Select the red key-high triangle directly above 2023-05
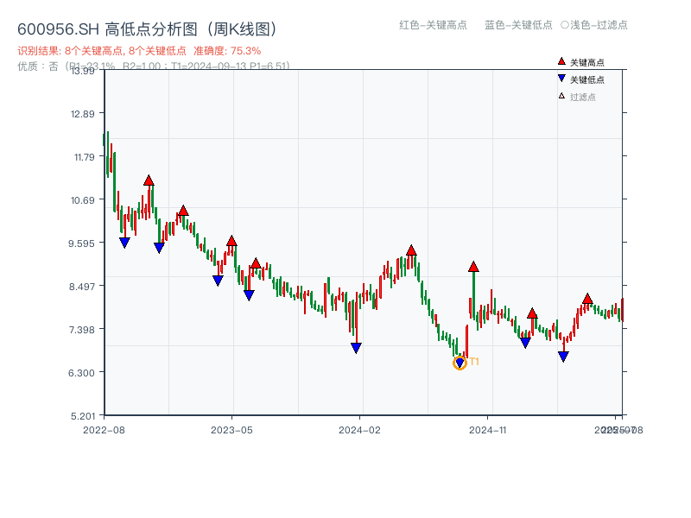 pos(231,241)
